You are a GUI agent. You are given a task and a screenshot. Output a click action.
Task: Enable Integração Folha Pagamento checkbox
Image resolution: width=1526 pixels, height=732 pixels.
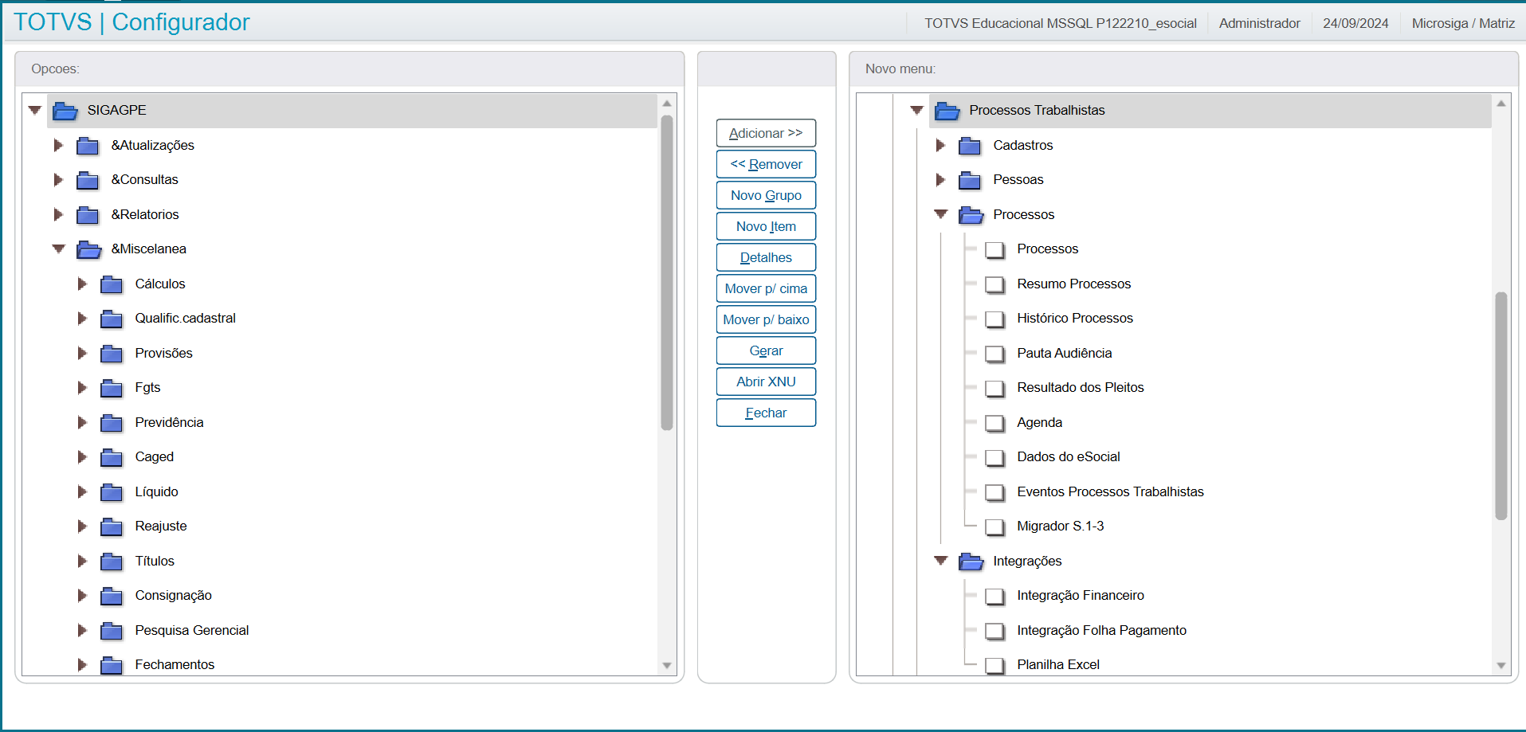click(x=994, y=631)
